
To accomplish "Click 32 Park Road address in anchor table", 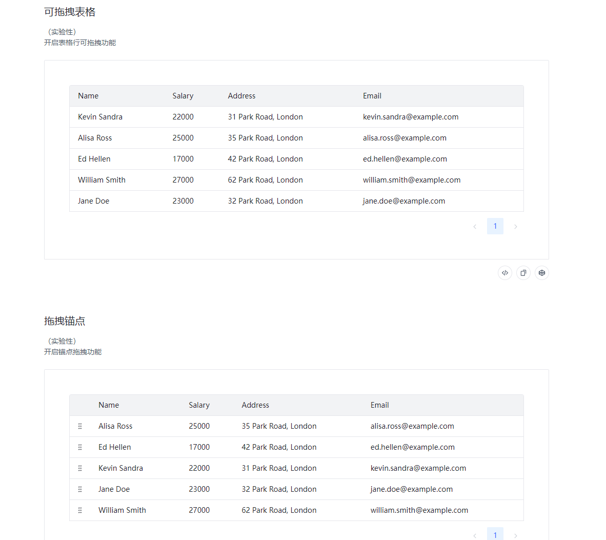I will click(279, 489).
